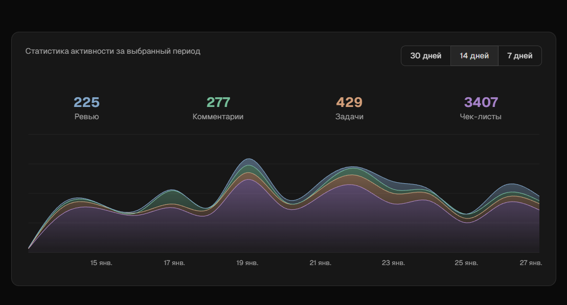This screenshot has height=305, width=567.
Task: Select the Чек-листы label
Action: click(x=481, y=117)
